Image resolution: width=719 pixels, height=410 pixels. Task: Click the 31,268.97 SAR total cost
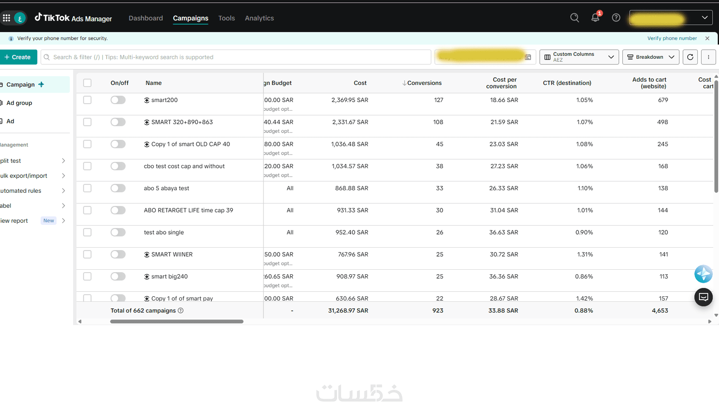click(348, 311)
